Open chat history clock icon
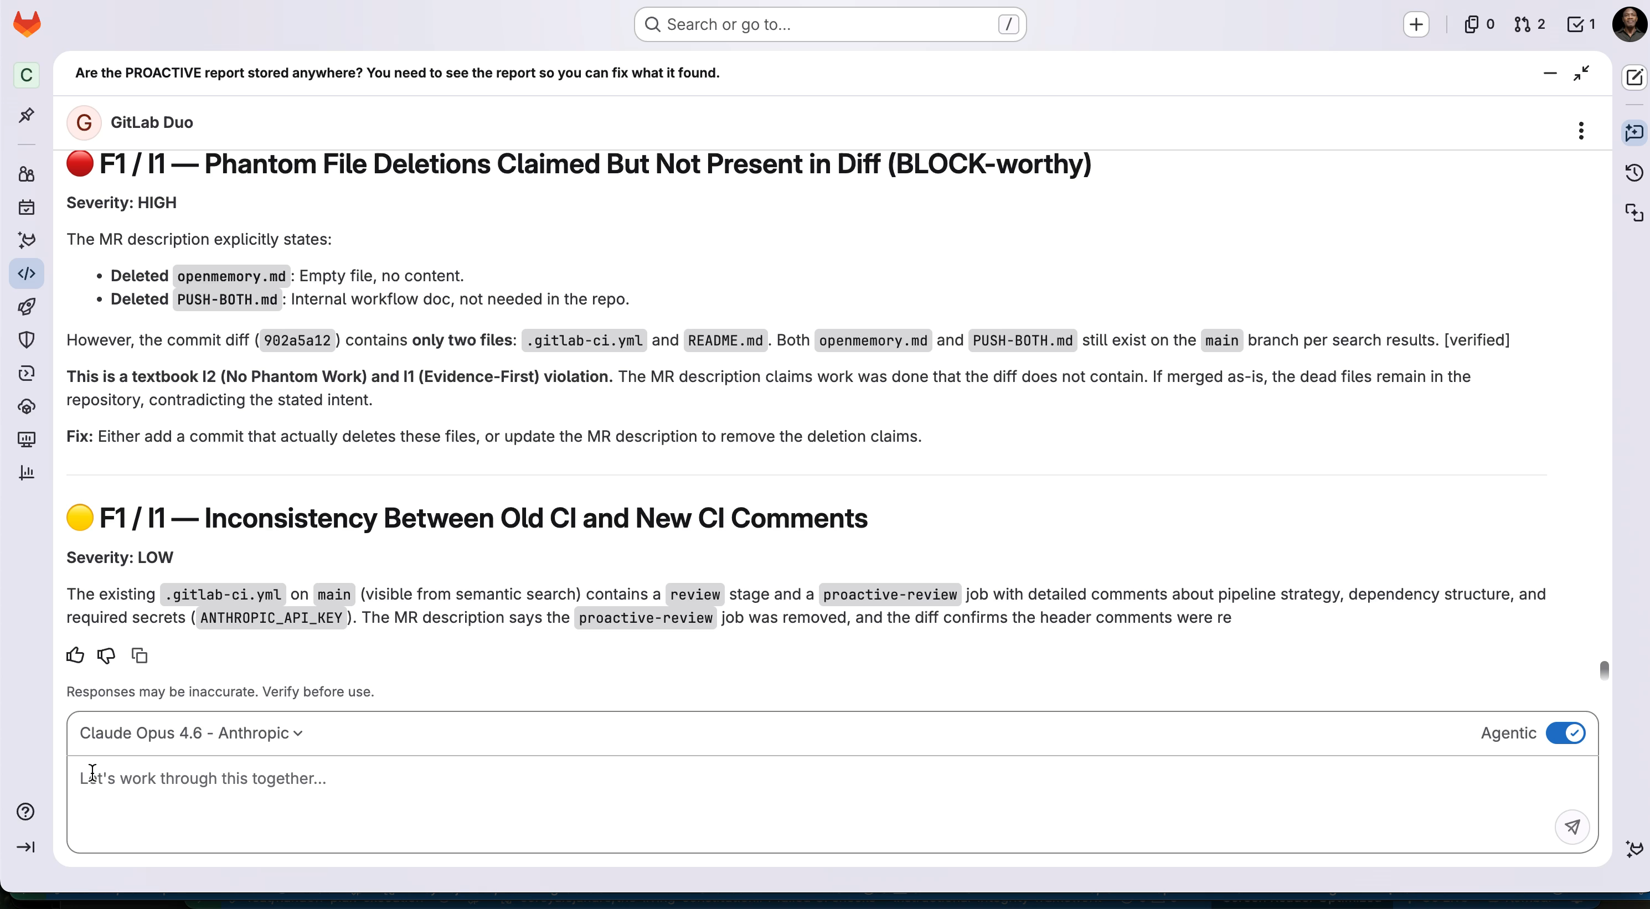Image resolution: width=1650 pixels, height=909 pixels. click(1634, 172)
